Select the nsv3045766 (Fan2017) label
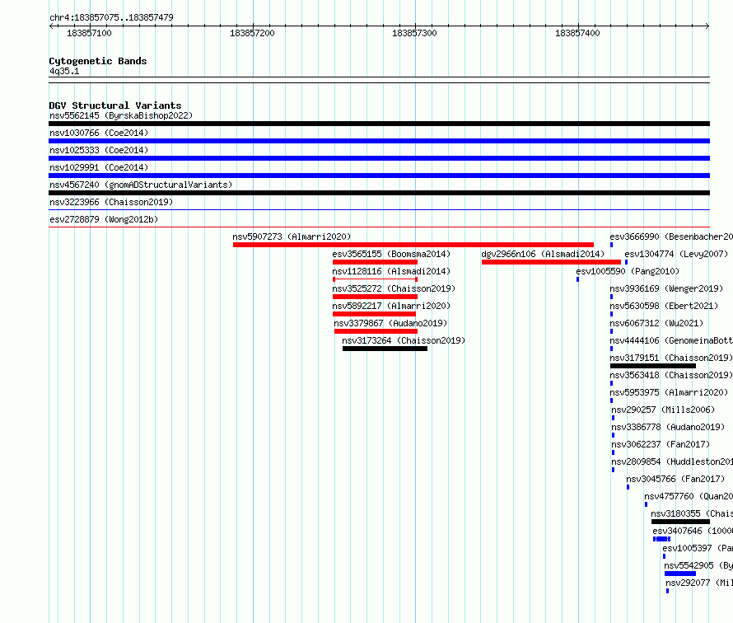This screenshot has height=623, width=733. (675, 479)
